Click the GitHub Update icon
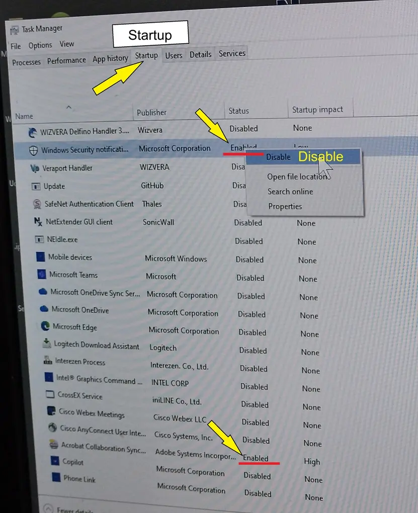The width and height of the screenshot is (418, 513). click(36, 187)
